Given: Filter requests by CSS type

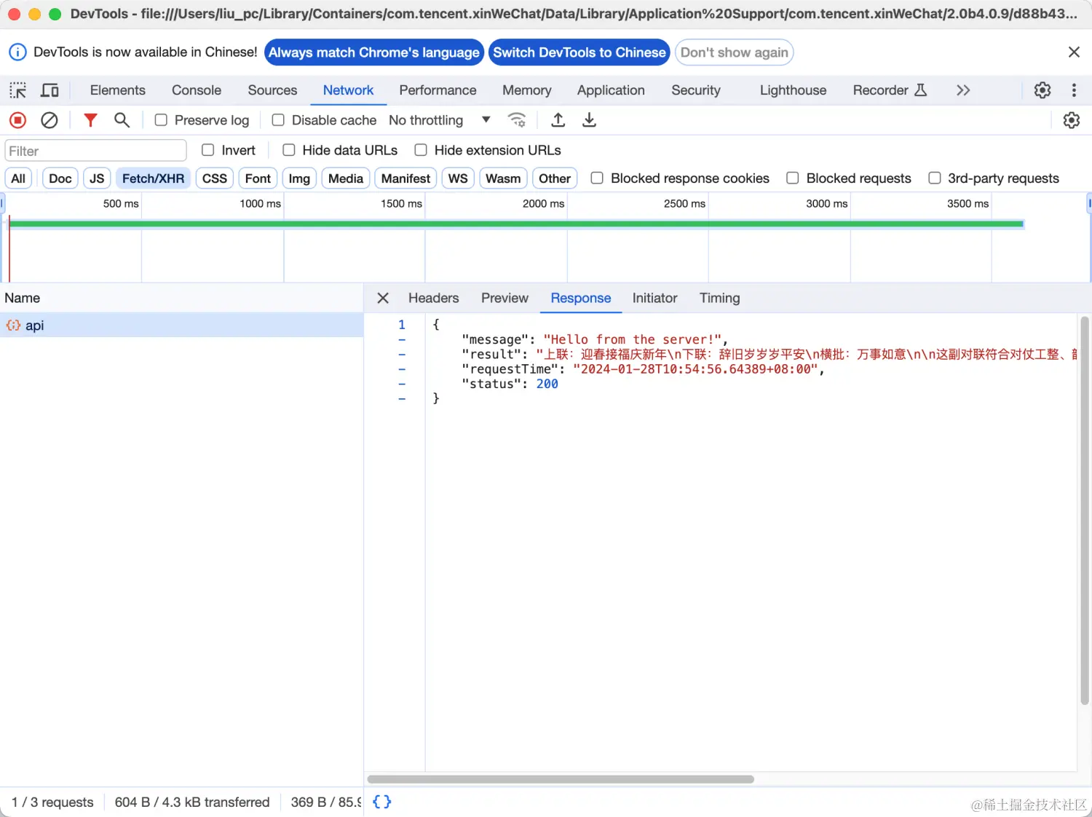Looking at the screenshot, I should [x=215, y=178].
